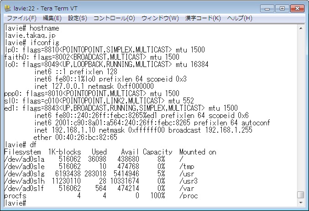Click the lavie# df command line
This screenshot has height=211, width=309.
21,144
